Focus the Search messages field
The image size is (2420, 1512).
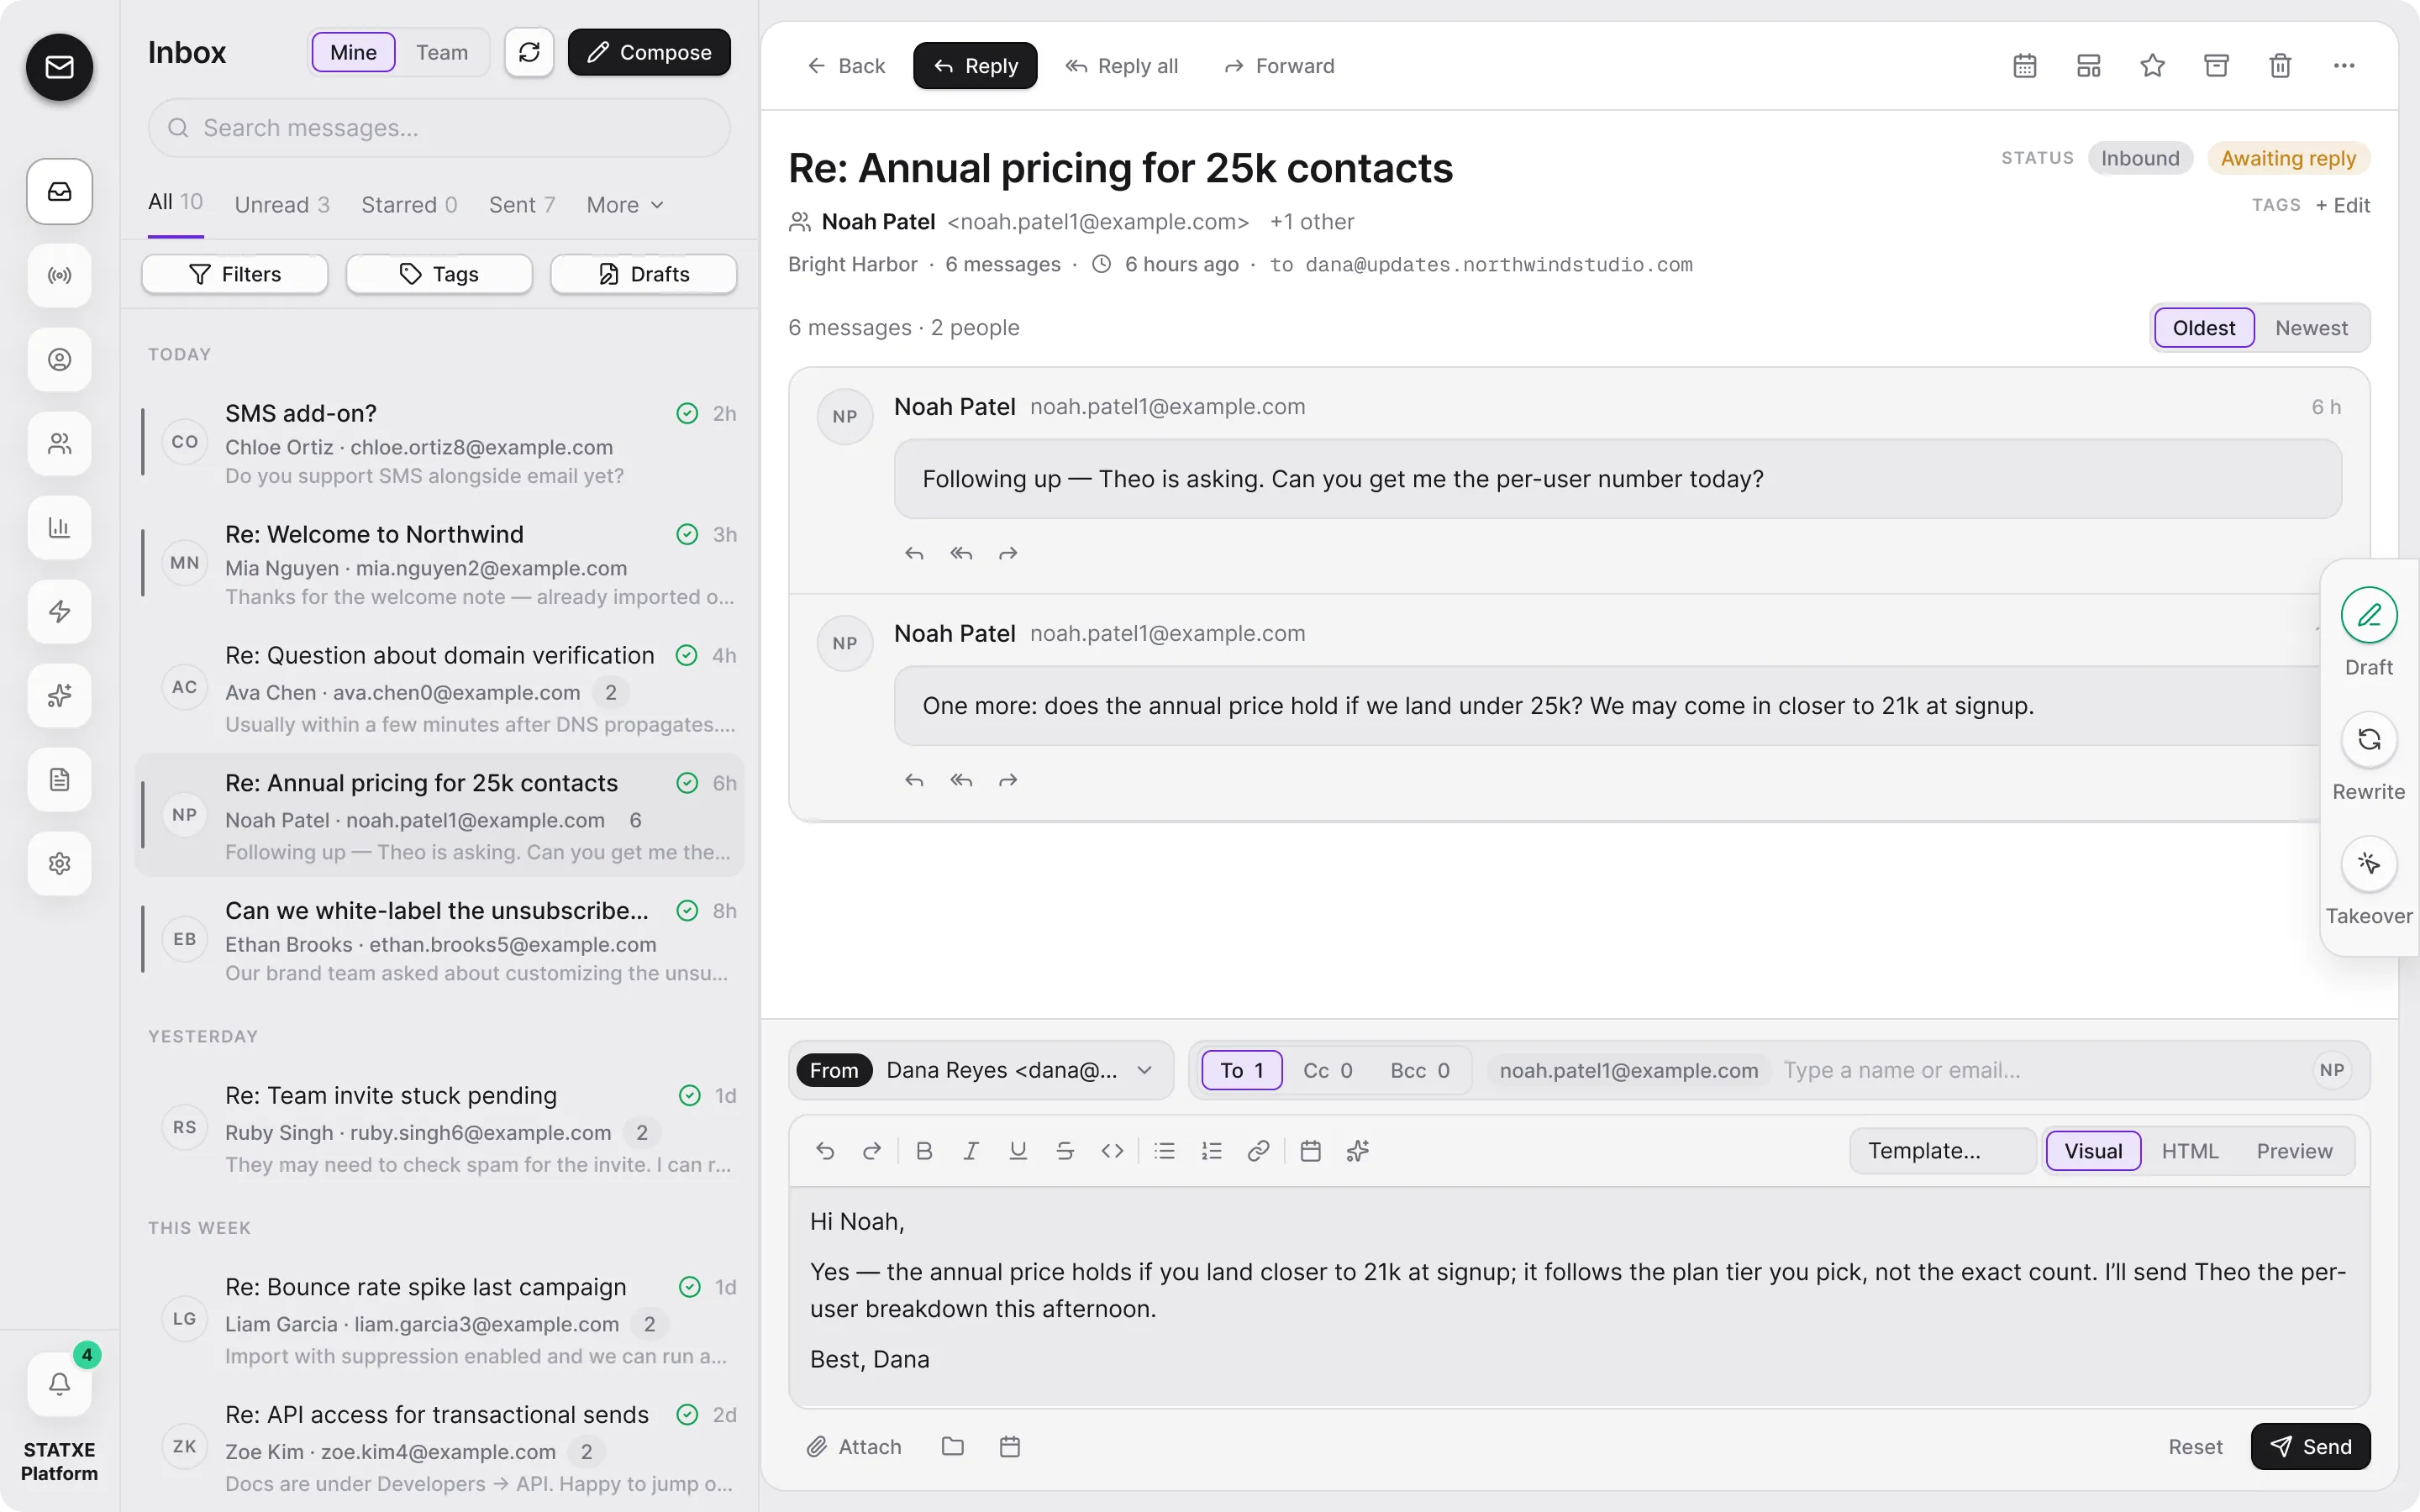click(x=439, y=128)
